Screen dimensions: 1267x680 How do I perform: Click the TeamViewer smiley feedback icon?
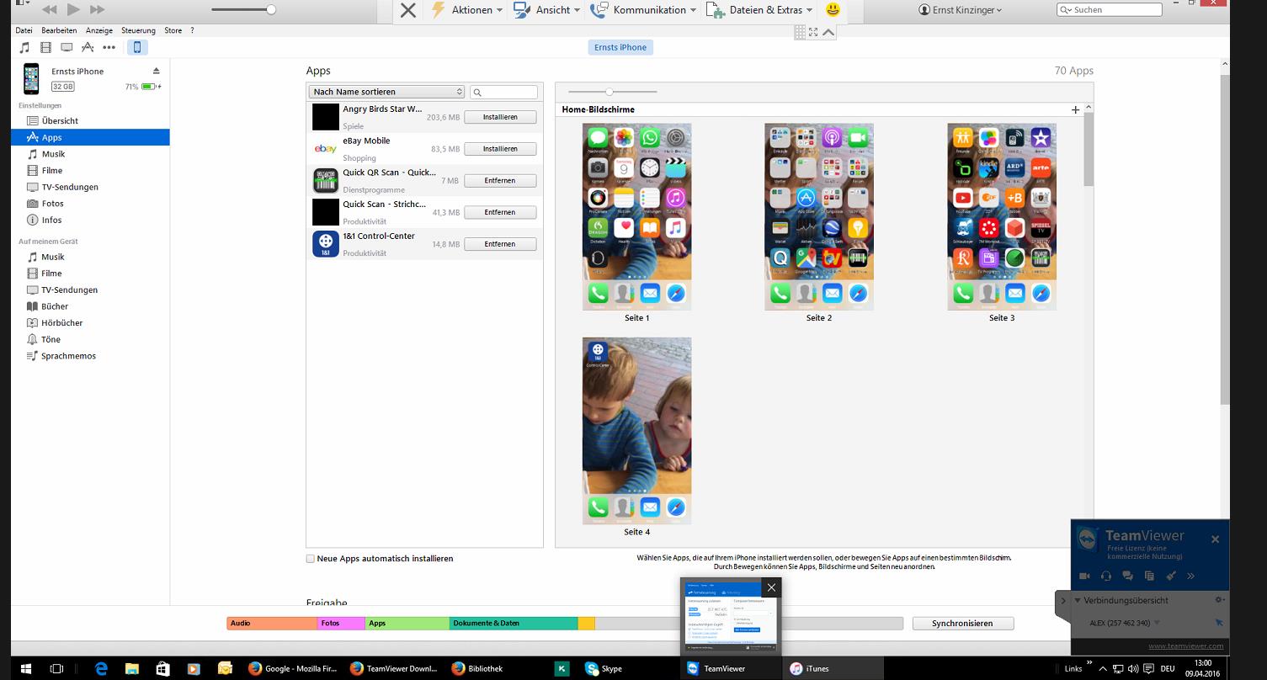(833, 10)
